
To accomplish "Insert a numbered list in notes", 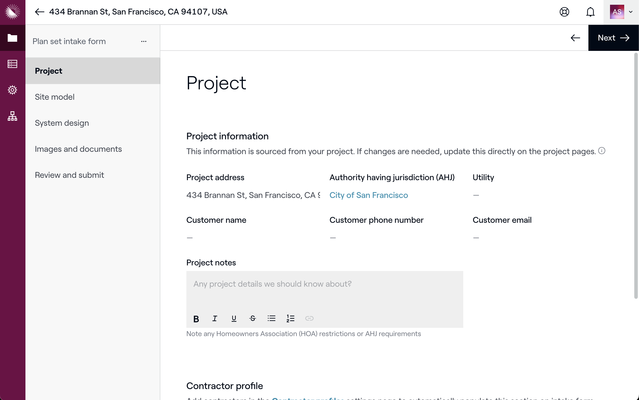I will 290,319.
